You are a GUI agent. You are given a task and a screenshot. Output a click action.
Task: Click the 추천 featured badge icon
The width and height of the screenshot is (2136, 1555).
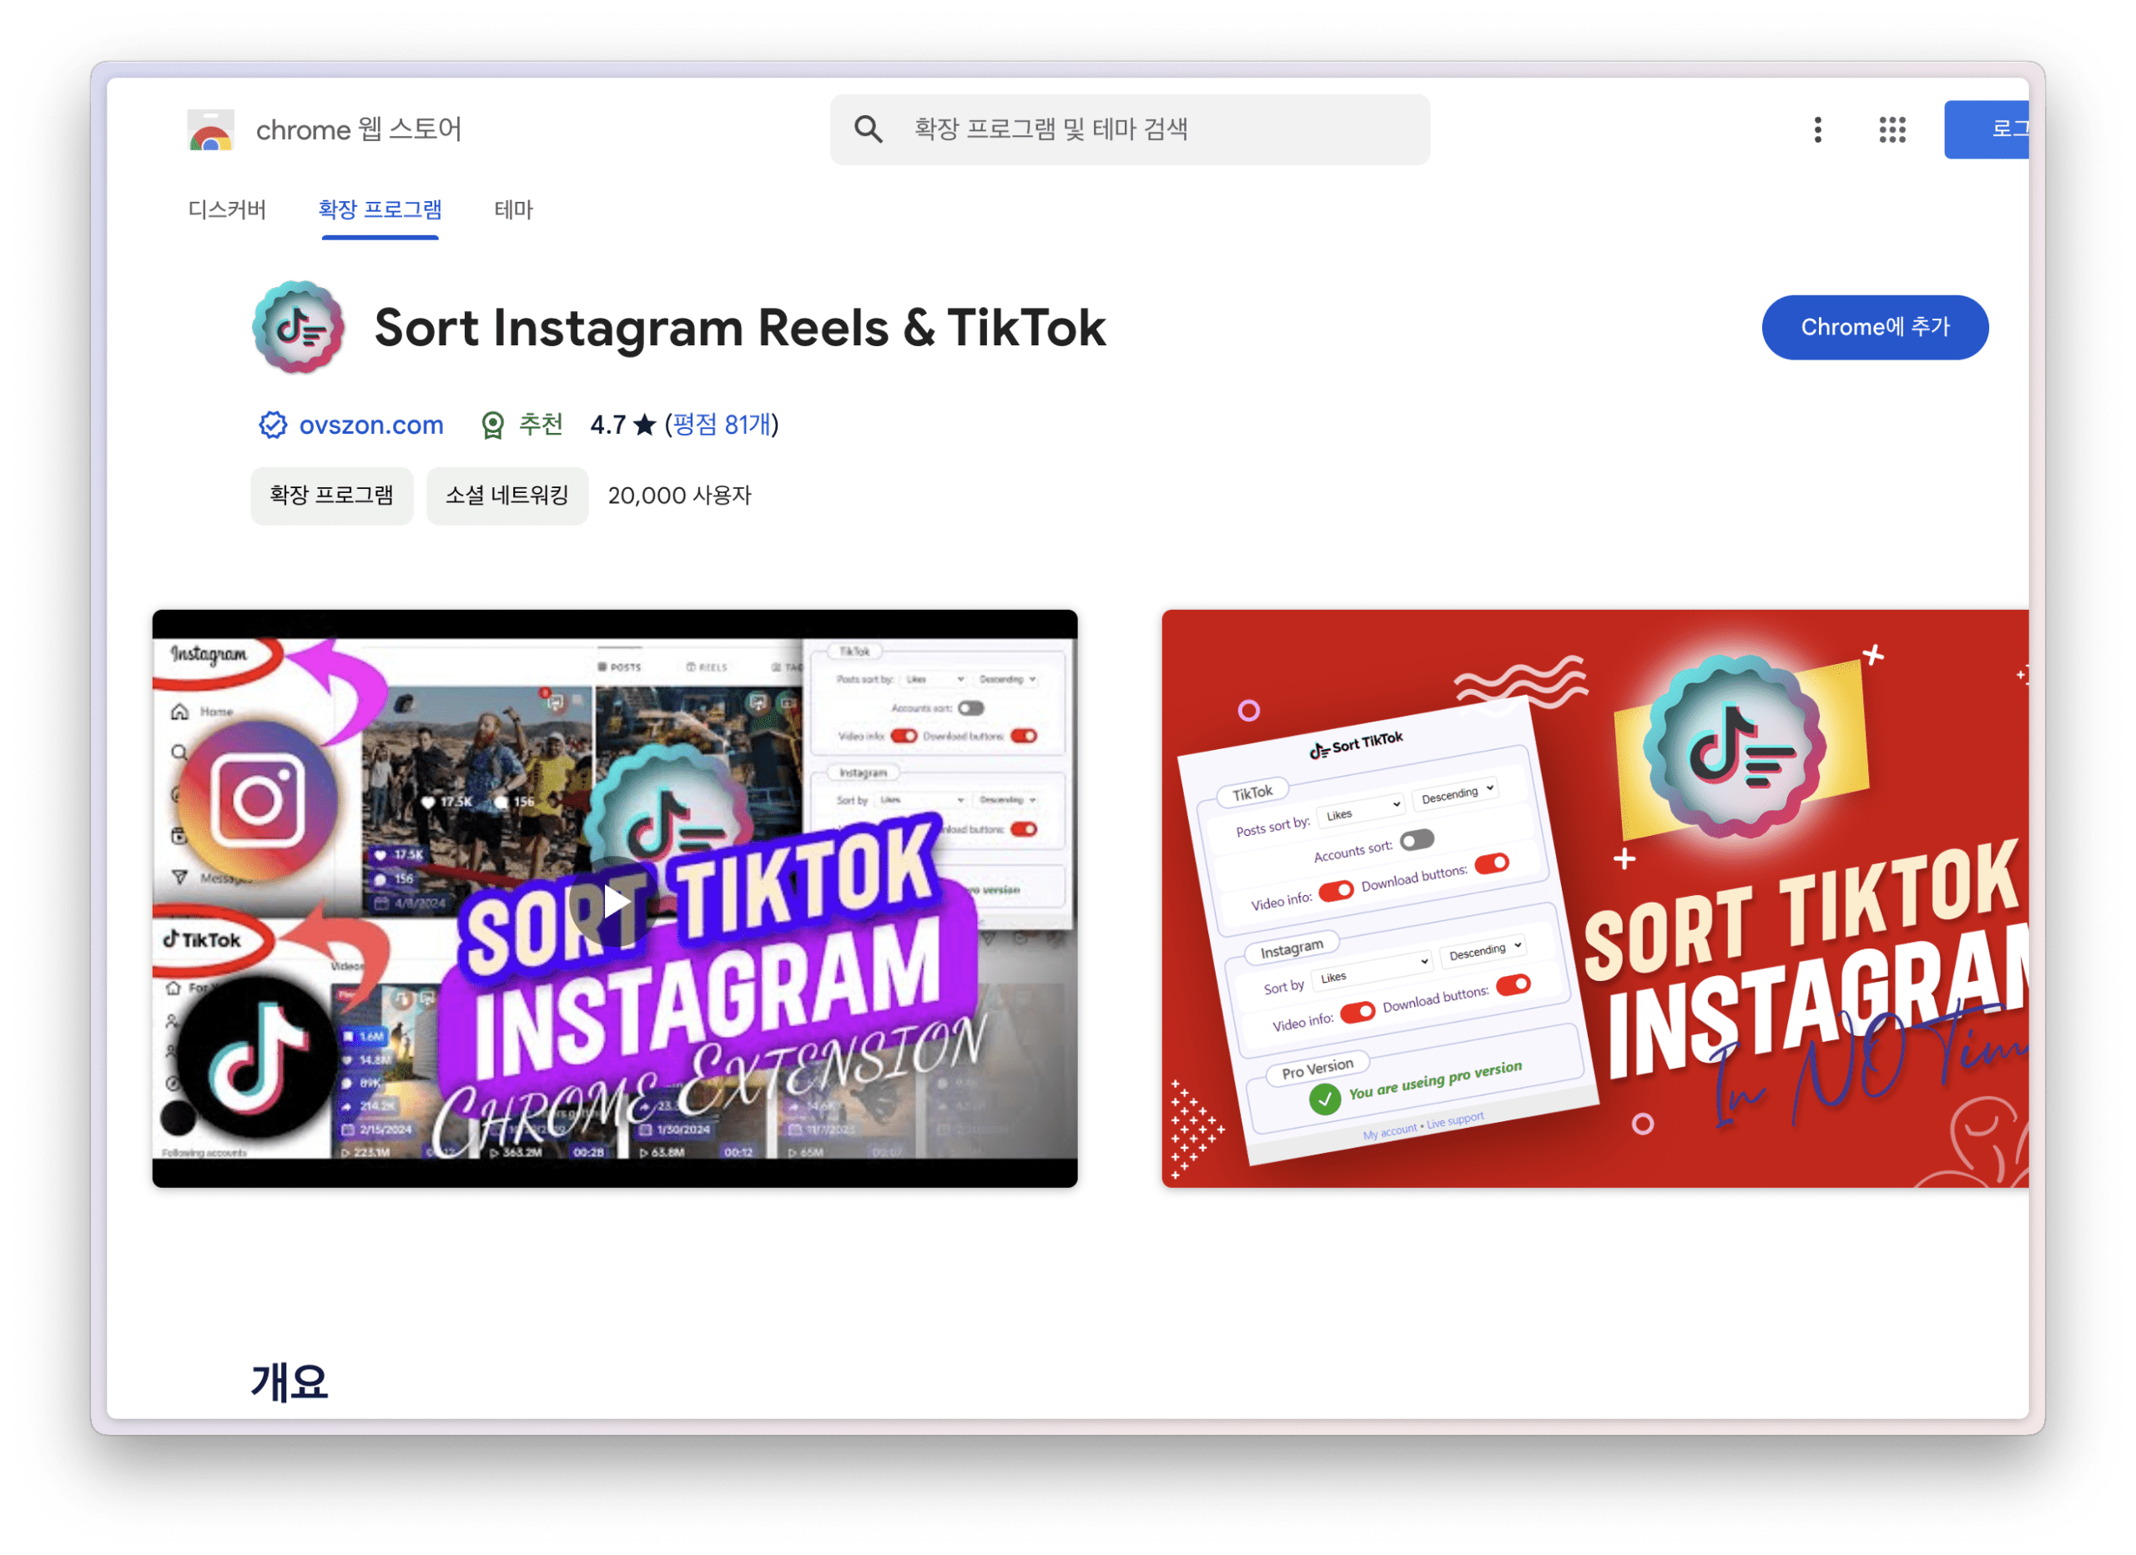493,425
